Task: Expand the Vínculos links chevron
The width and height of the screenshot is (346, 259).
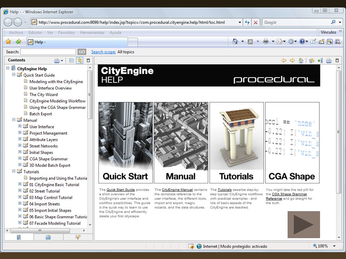Action: 341,31
